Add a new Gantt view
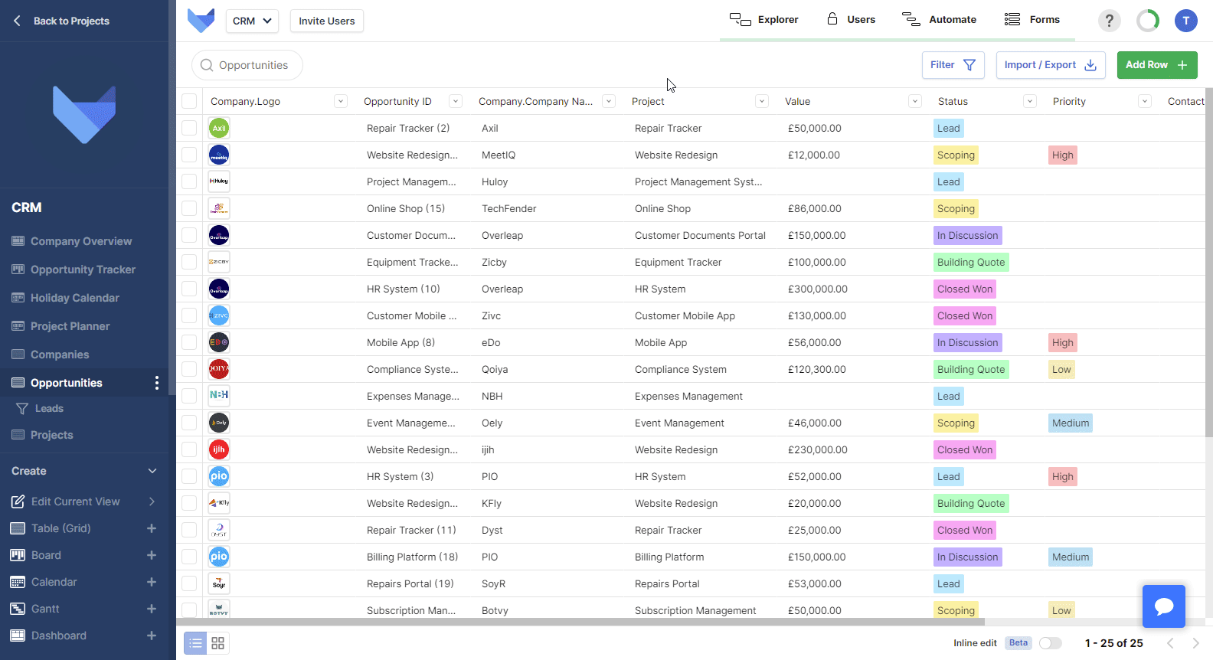The height and width of the screenshot is (660, 1213). [152, 609]
